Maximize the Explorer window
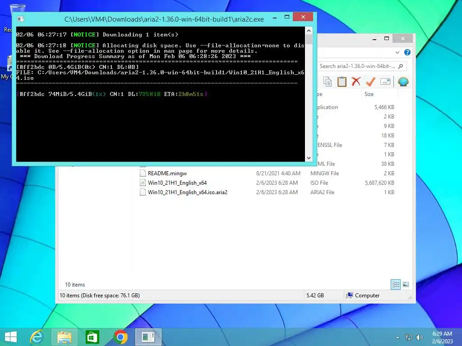This screenshot has width=462, height=346. point(387,39)
